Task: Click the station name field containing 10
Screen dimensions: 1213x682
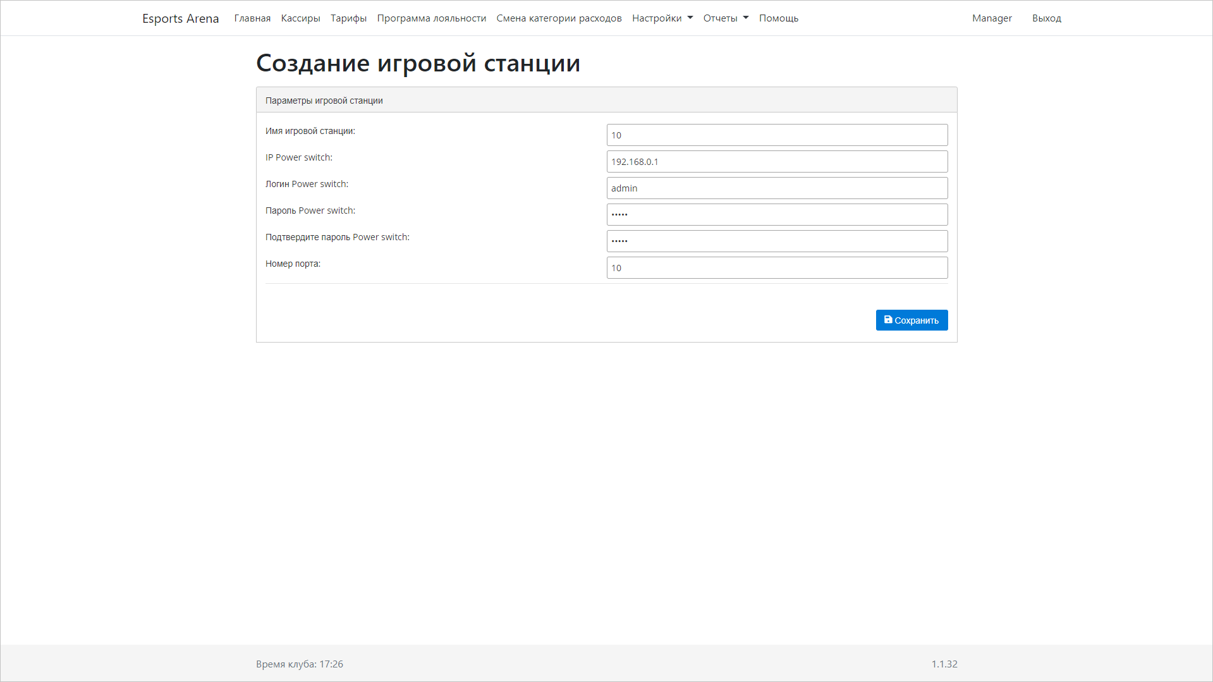Action: pos(777,135)
